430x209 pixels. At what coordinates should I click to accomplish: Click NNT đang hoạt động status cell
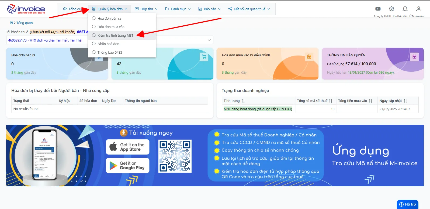pyautogui.click(x=258, y=109)
